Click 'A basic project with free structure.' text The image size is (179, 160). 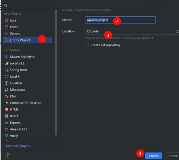87,10
